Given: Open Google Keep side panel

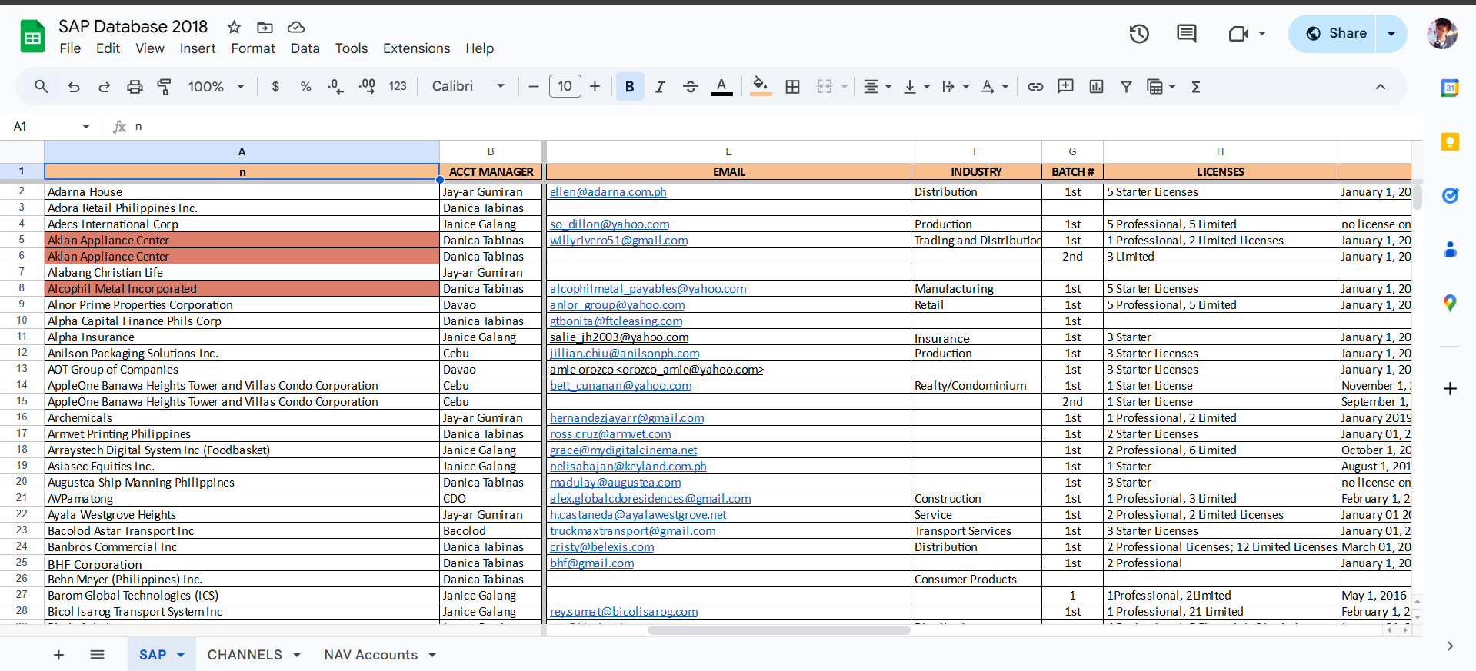Looking at the screenshot, I should click(x=1450, y=142).
